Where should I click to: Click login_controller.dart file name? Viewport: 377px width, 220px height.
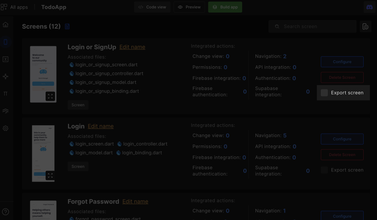145,144
